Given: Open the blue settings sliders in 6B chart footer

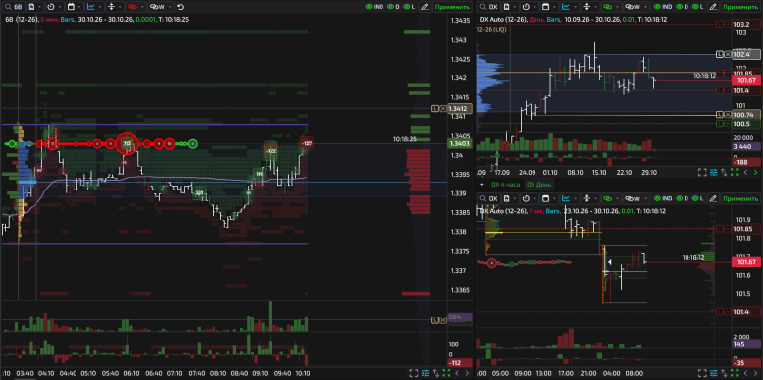Looking at the screenshot, I should [426, 373].
